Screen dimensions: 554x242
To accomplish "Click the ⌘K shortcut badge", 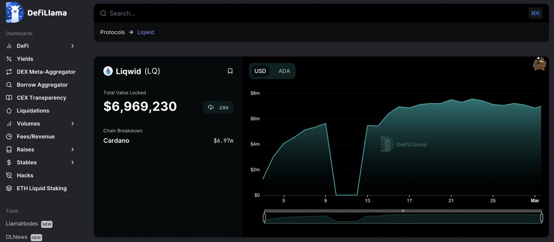I will click(x=535, y=13).
